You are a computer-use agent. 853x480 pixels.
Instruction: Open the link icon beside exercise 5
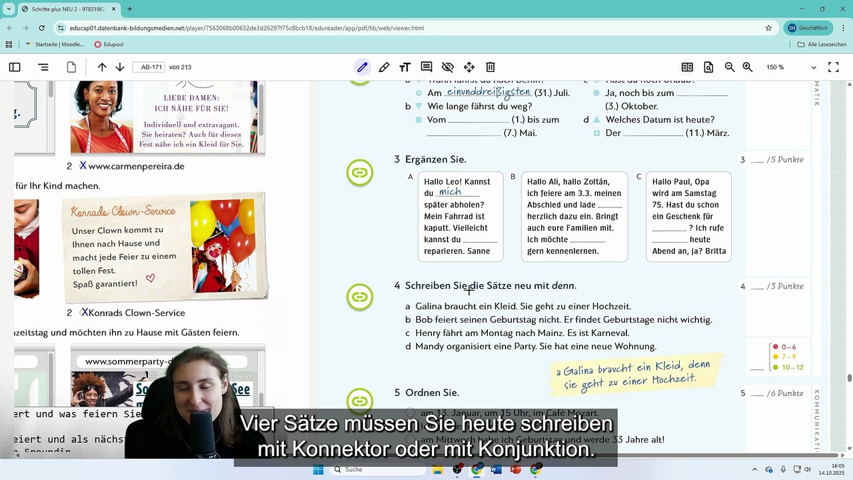360,401
